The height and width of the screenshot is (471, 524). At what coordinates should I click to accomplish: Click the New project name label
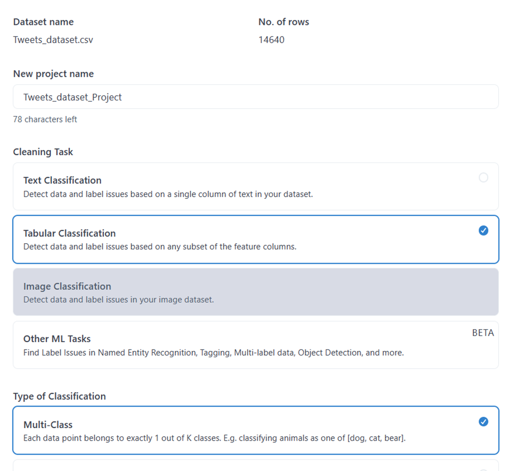pyautogui.click(x=53, y=74)
